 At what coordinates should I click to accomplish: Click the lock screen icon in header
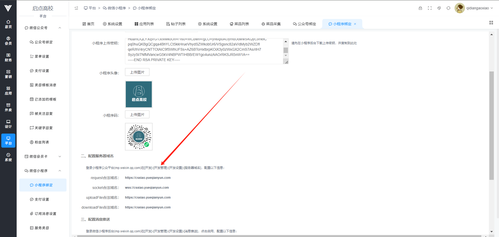420,8
